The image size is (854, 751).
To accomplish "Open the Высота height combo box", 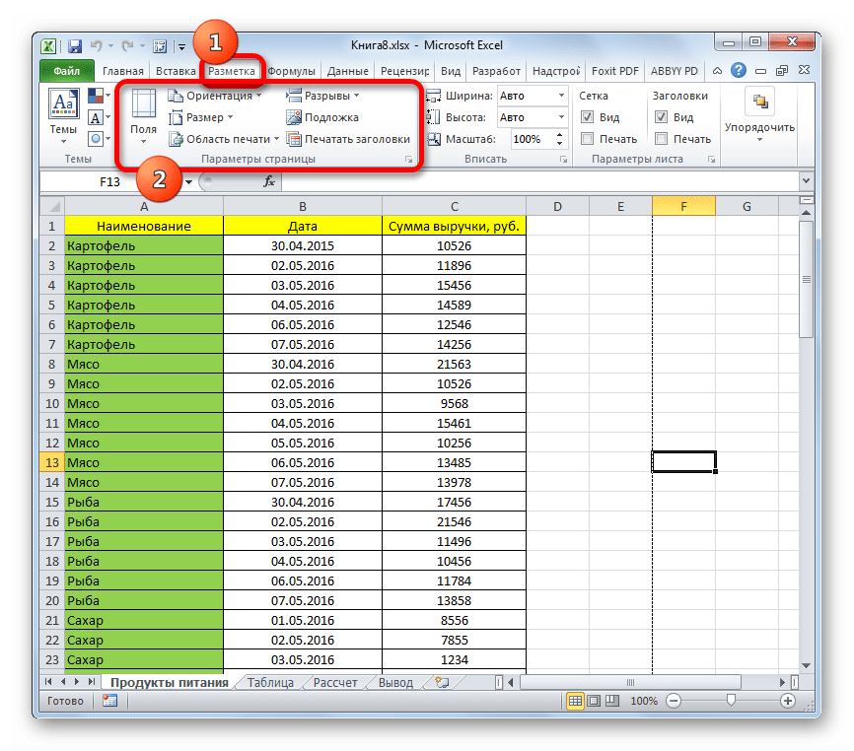I will (x=533, y=117).
